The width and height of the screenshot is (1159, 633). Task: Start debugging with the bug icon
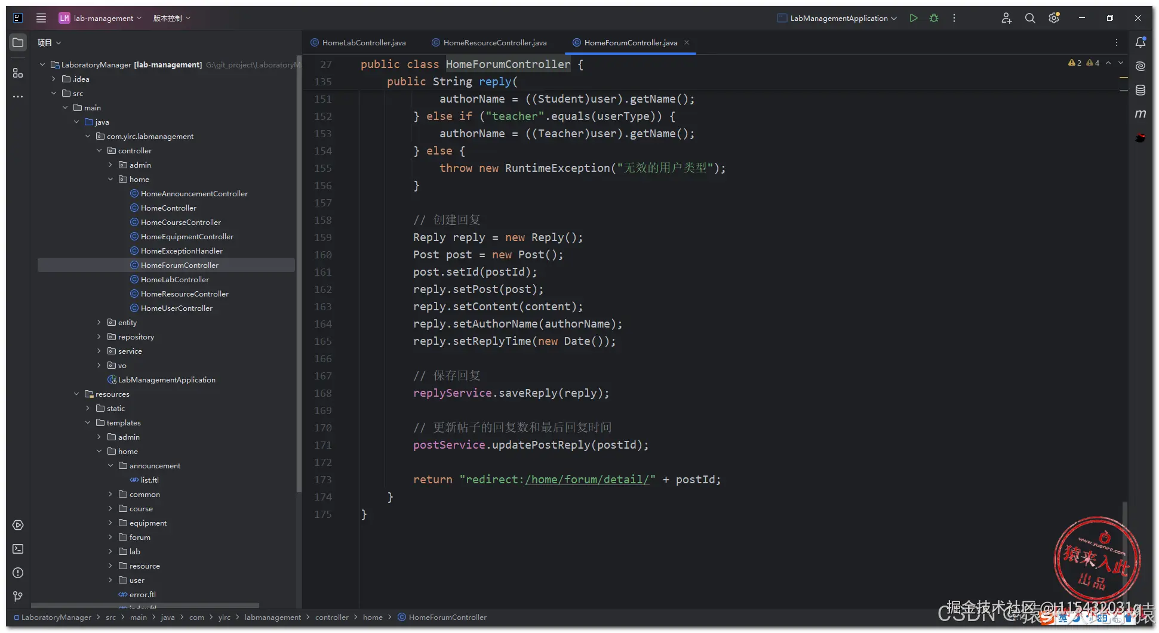934,18
